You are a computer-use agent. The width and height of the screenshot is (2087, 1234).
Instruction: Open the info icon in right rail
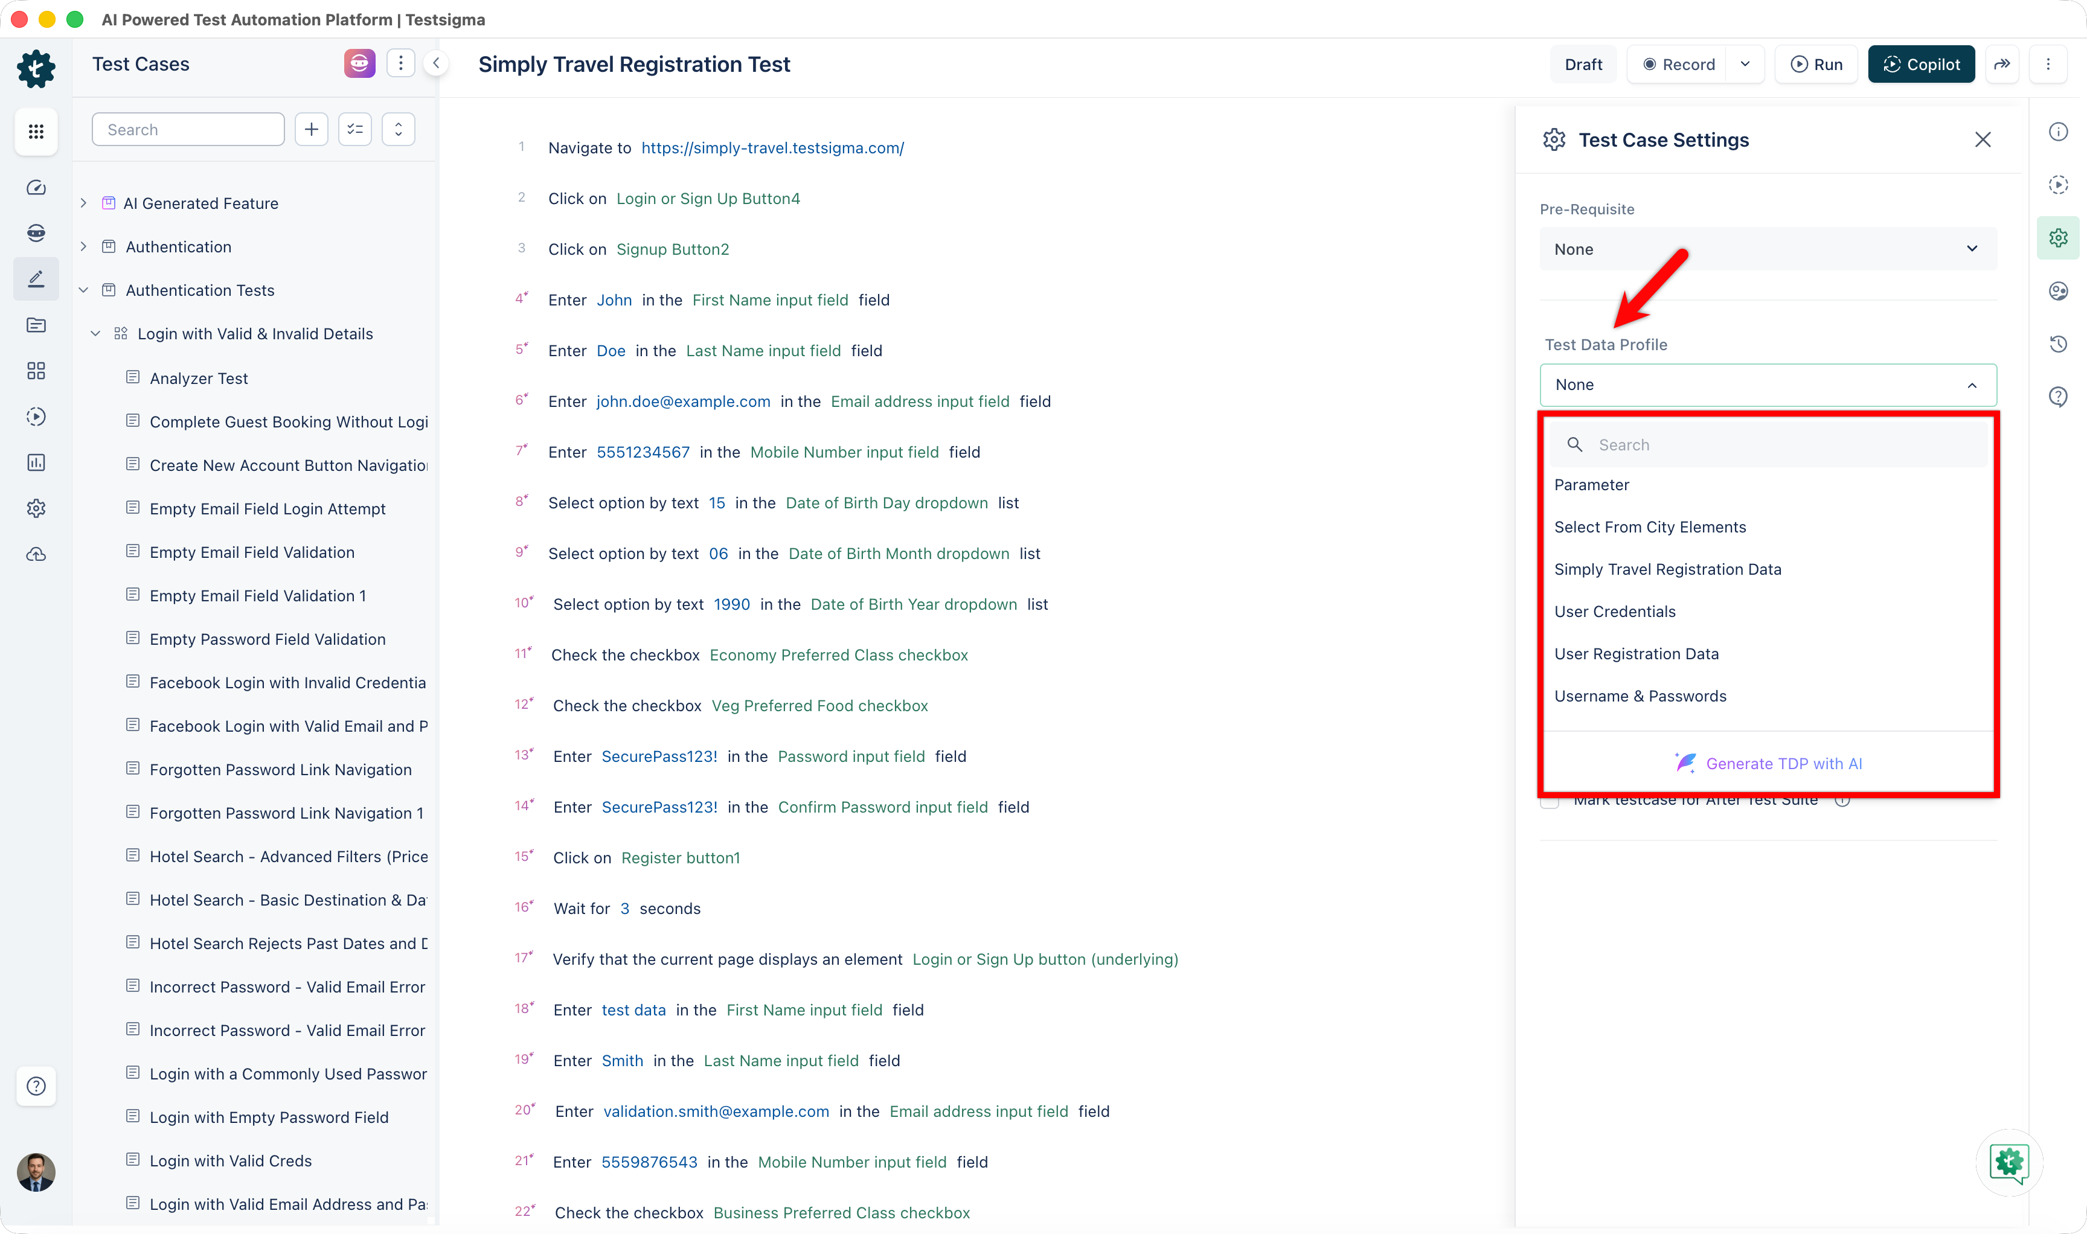click(x=2059, y=132)
